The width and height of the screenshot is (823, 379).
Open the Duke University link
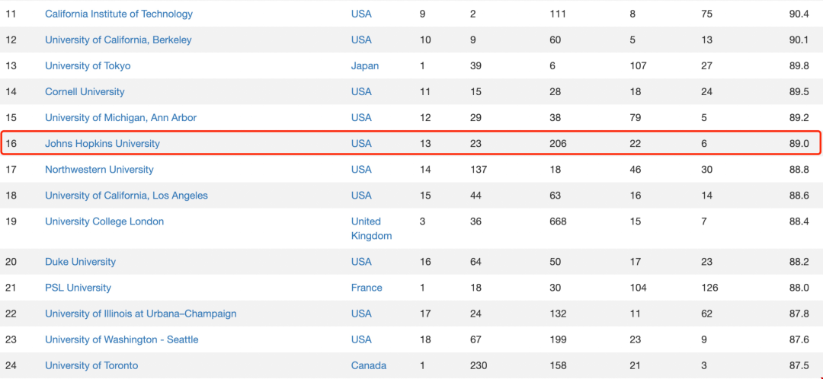pyautogui.click(x=80, y=262)
